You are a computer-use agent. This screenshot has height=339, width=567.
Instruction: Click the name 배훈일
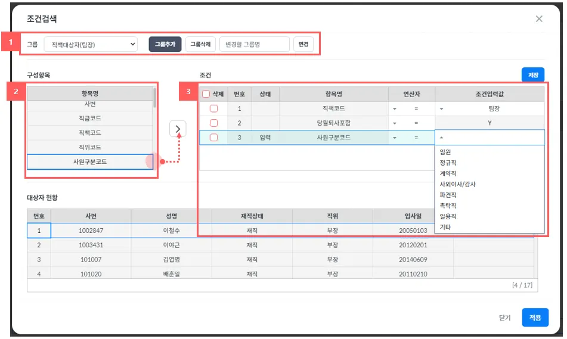tap(171, 274)
